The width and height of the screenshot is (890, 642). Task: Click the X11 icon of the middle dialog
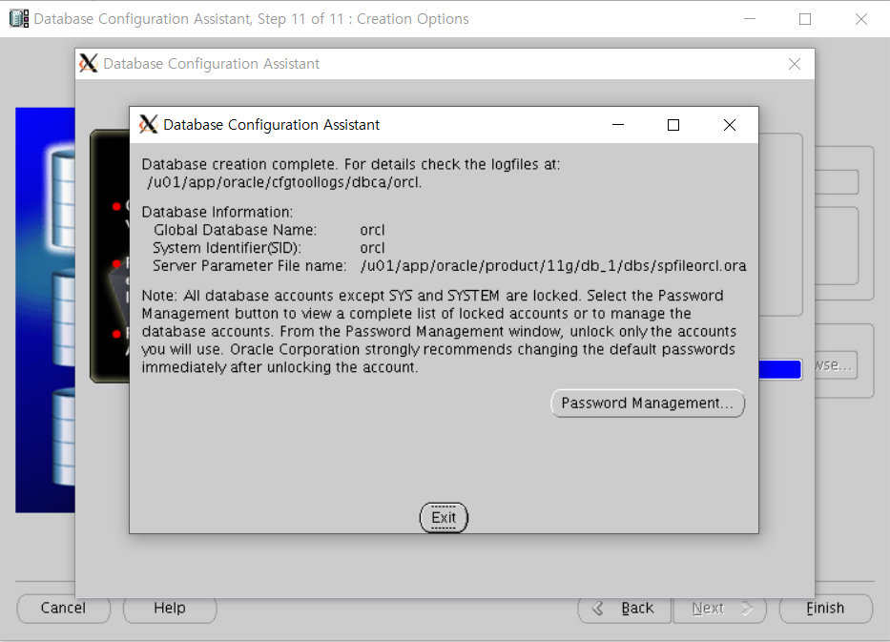click(88, 63)
